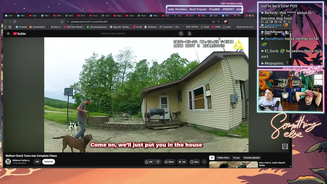Open the YouTube guide hamburger menu
The height and width of the screenshot is (184, 327).
tap(8, 33)
